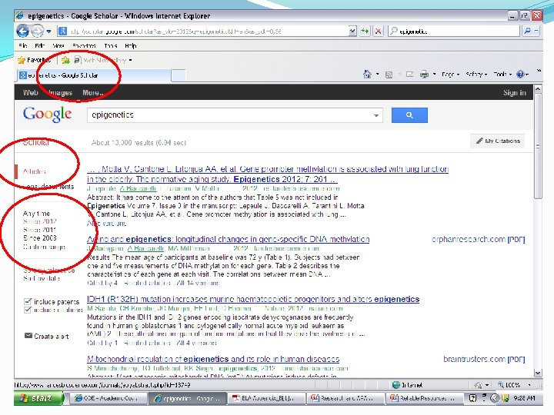Choose the Any time filter
This screenshot has height=415, width=554.
(x=36, y=214)
